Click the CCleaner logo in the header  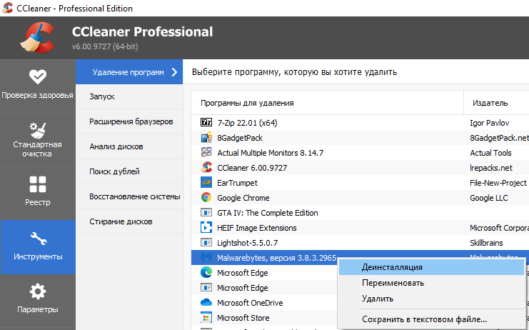click(38, 37)
